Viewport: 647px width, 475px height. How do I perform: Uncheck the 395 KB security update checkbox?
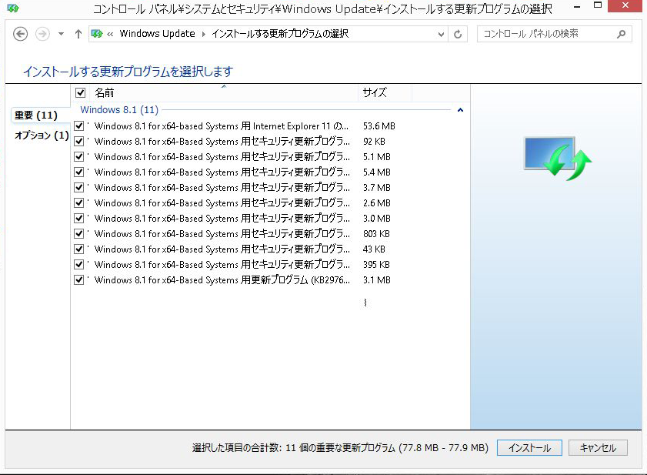tap(78, 264)
